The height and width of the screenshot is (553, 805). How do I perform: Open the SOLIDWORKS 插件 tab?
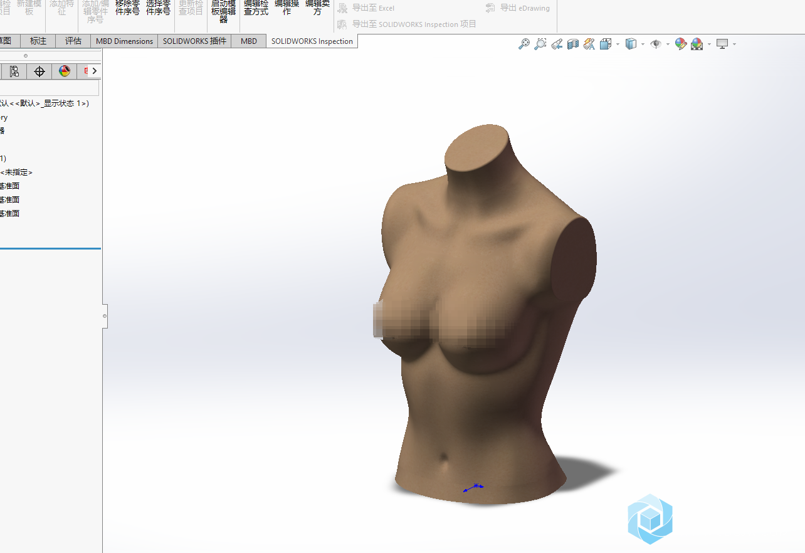[194, 41]
